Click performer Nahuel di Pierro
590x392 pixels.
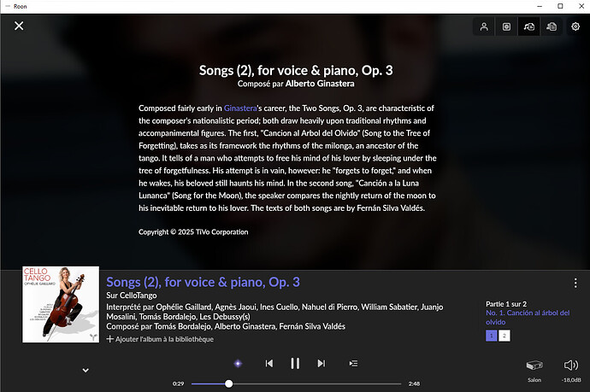click(329, 307)
